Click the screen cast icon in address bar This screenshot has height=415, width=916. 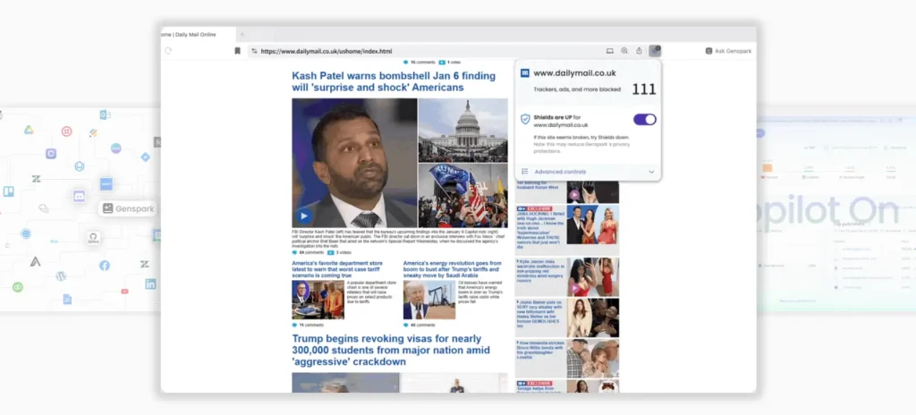[x=610, y=51]
